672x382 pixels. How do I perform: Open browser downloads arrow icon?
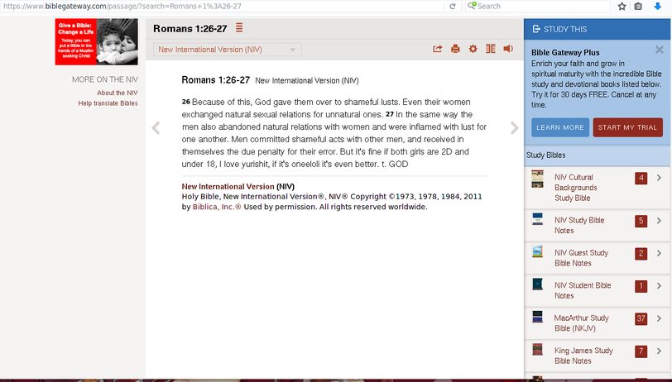(x=657, y=7)
